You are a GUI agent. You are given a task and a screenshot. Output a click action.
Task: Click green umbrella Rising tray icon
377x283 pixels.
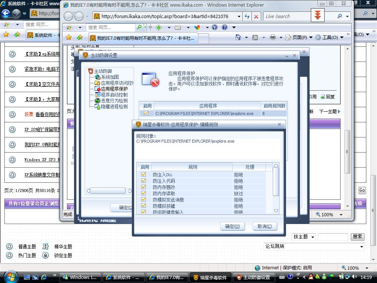click(x=331, y=276)
